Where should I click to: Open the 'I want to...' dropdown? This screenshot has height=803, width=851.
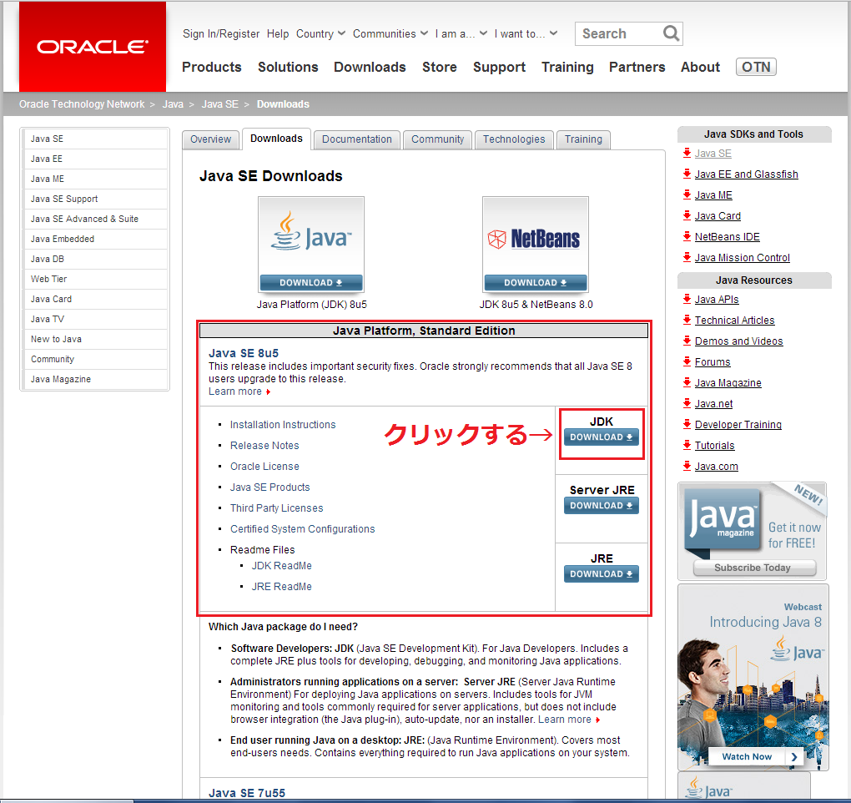click(526, 33)
